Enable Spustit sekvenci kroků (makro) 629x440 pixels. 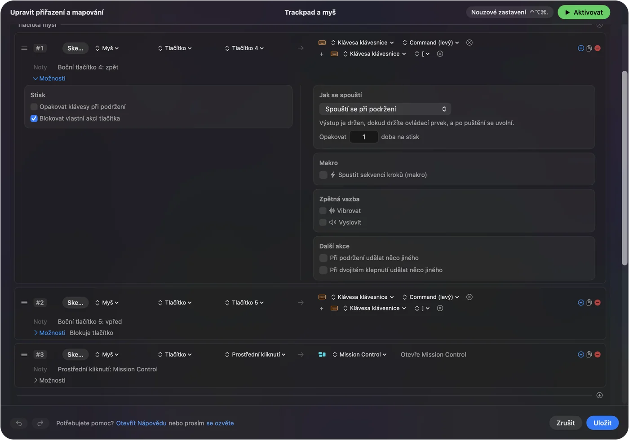pyautogui.click(x=323, y=175)
